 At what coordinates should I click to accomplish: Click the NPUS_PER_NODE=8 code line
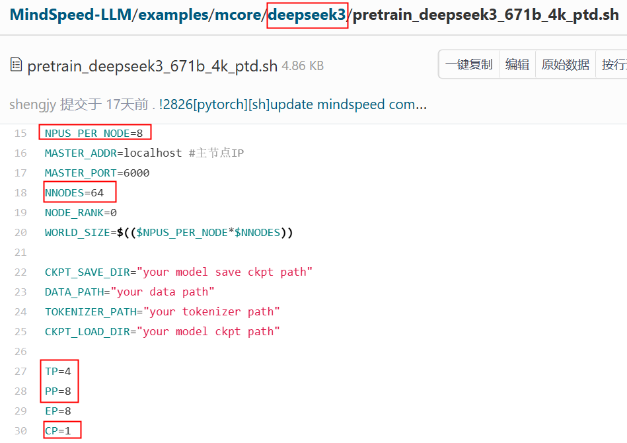pos(94,134)
